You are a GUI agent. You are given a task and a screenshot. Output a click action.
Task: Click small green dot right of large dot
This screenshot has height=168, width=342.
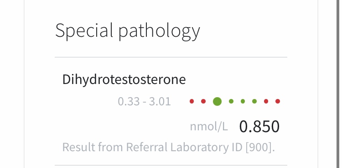(231, 101)
